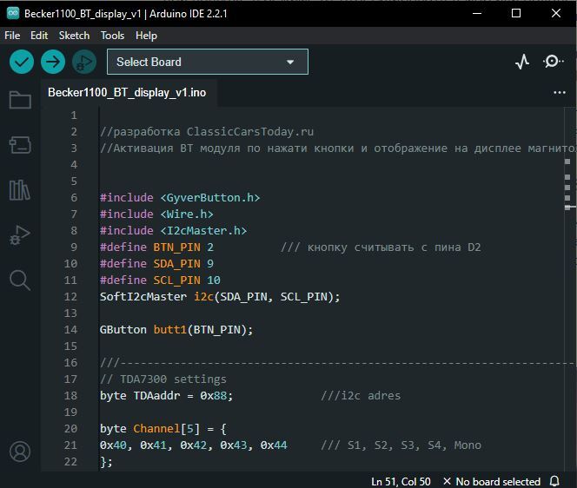Click on BTN_PIN in the define line
This screenshot has width=577, height=488.
tap(176, 247)
